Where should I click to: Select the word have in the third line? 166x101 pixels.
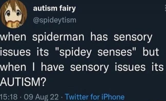pyautogui.click(x=53, y=67)
